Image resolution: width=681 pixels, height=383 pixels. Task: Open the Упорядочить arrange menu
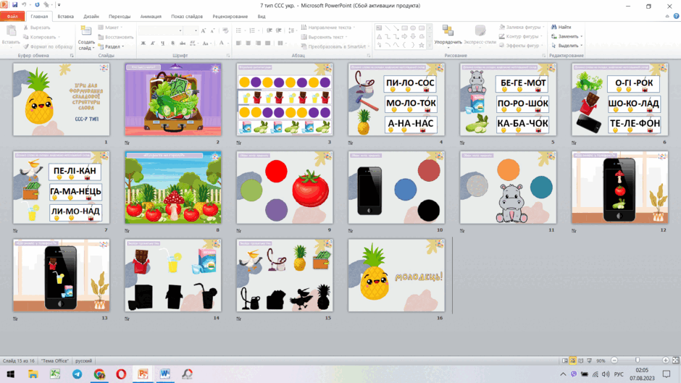click(x=448, y=35)
